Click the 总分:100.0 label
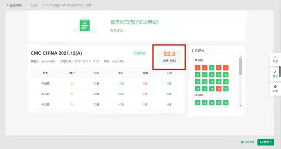The height and width of the screenshot is (149, 281). [x=170, y=61]
